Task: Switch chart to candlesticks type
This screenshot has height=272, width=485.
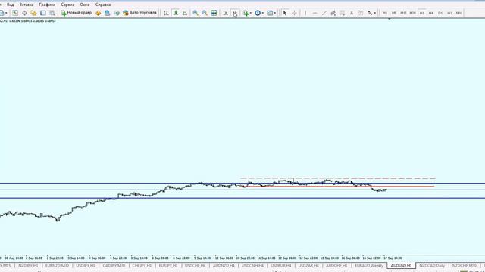Action: [x=175, y=13]
